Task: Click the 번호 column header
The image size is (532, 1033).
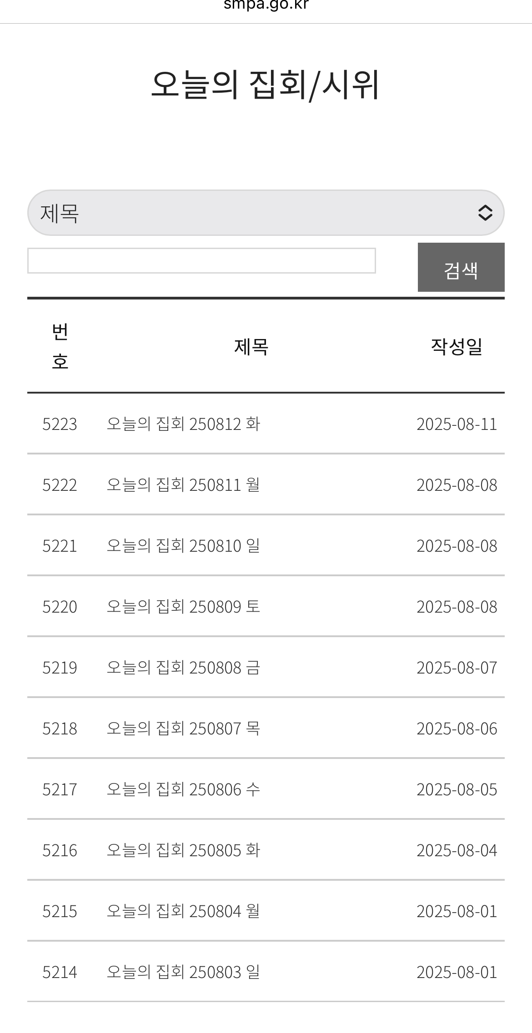Action: [60, 347]
